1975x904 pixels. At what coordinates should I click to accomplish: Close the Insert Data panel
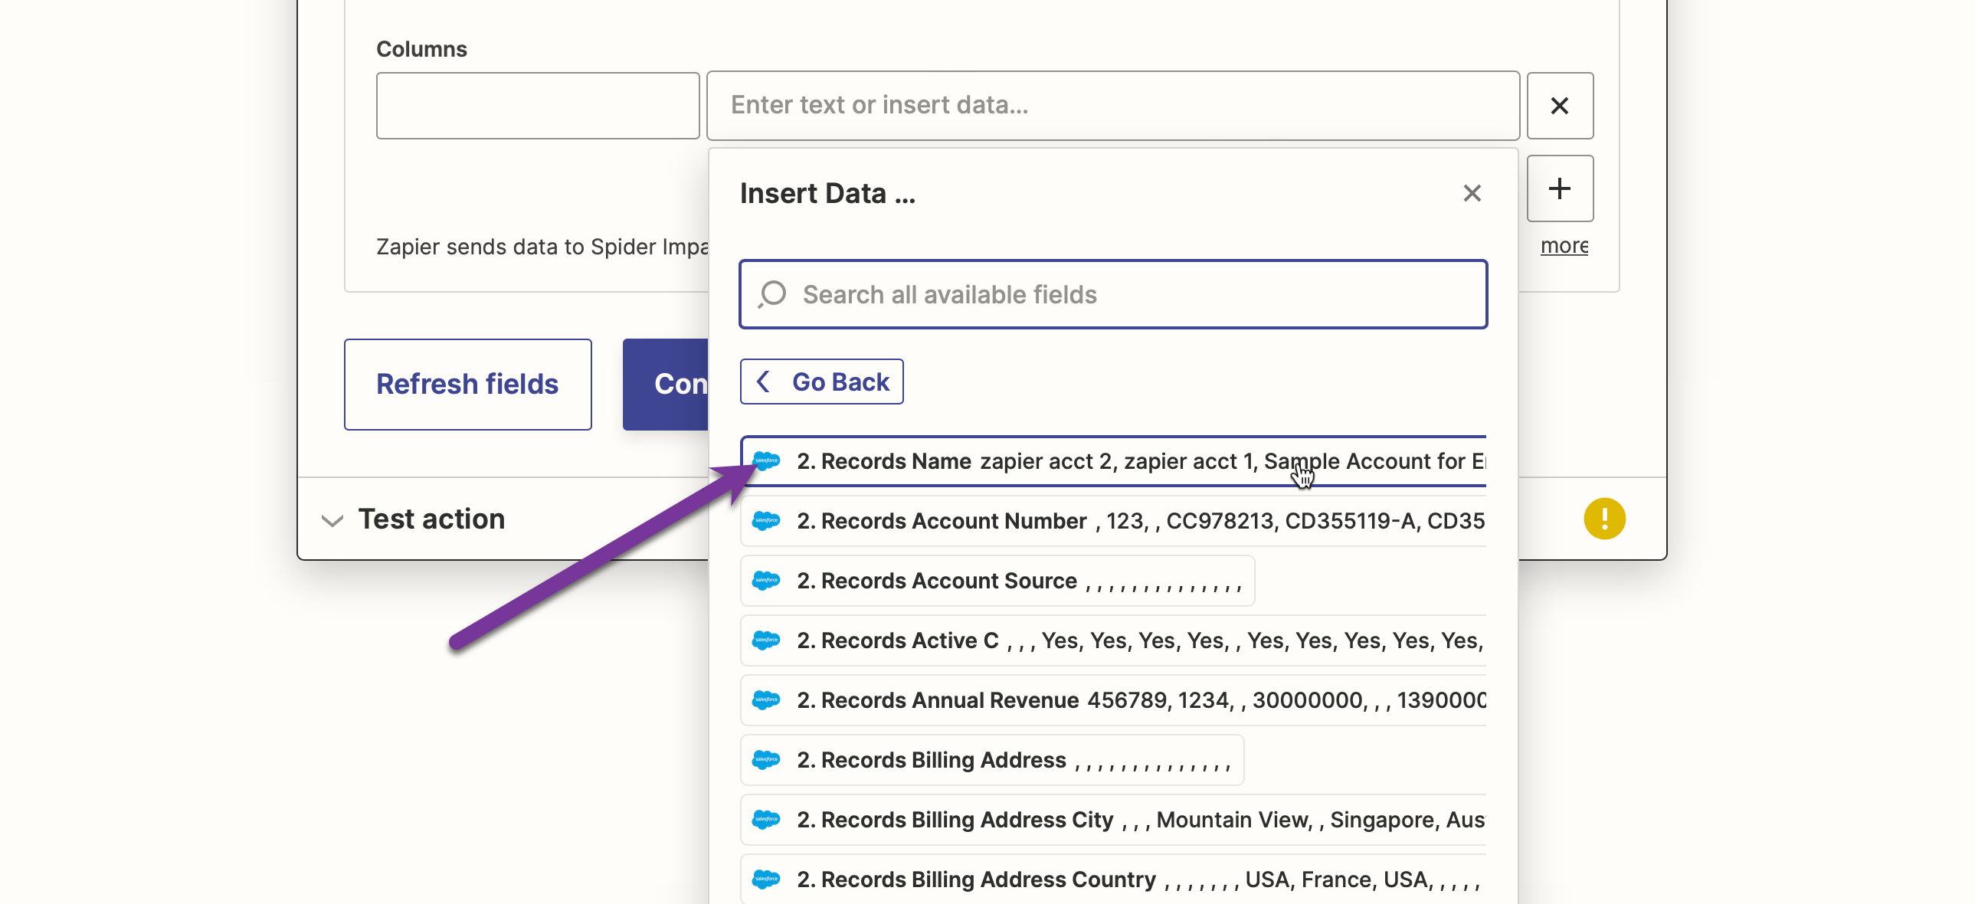click(x=1471, y=193)
